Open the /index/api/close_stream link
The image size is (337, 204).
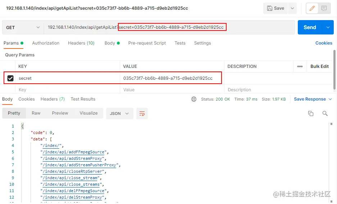[70, 178]
